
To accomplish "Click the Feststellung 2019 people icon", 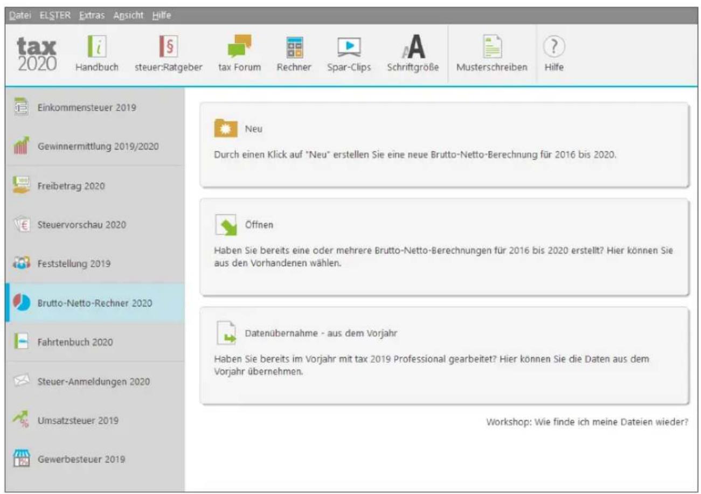I will [x=20, y=264].
